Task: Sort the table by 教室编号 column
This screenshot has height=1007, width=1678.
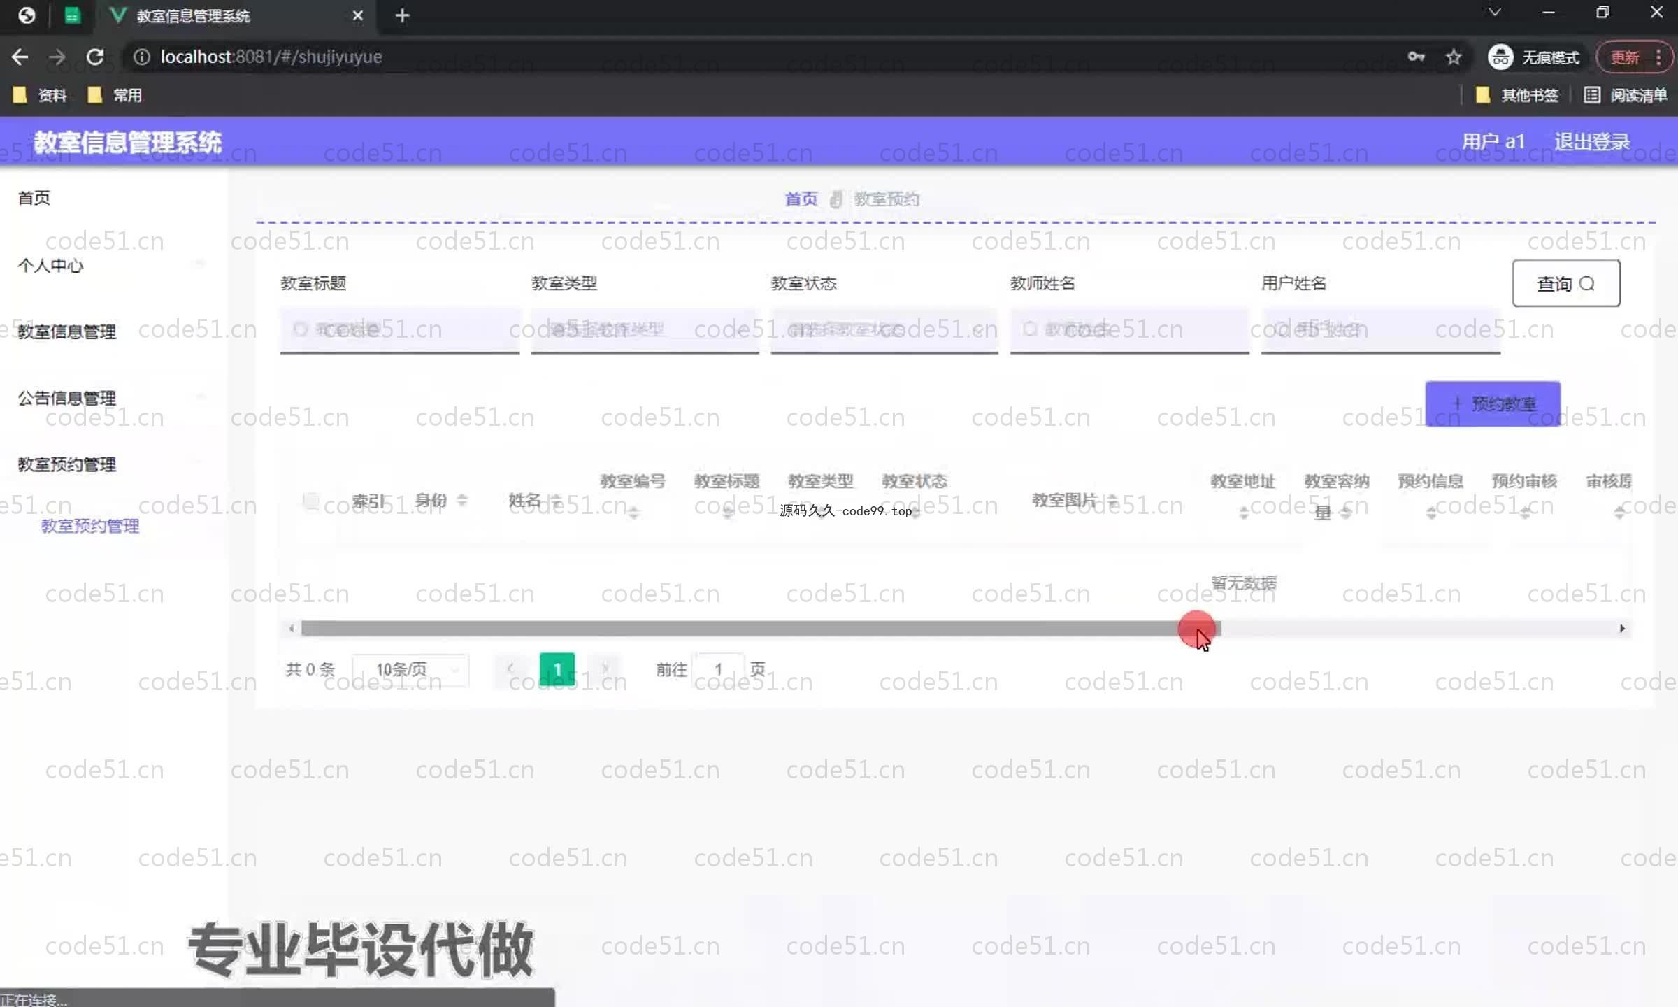Action: click(633, 513)
